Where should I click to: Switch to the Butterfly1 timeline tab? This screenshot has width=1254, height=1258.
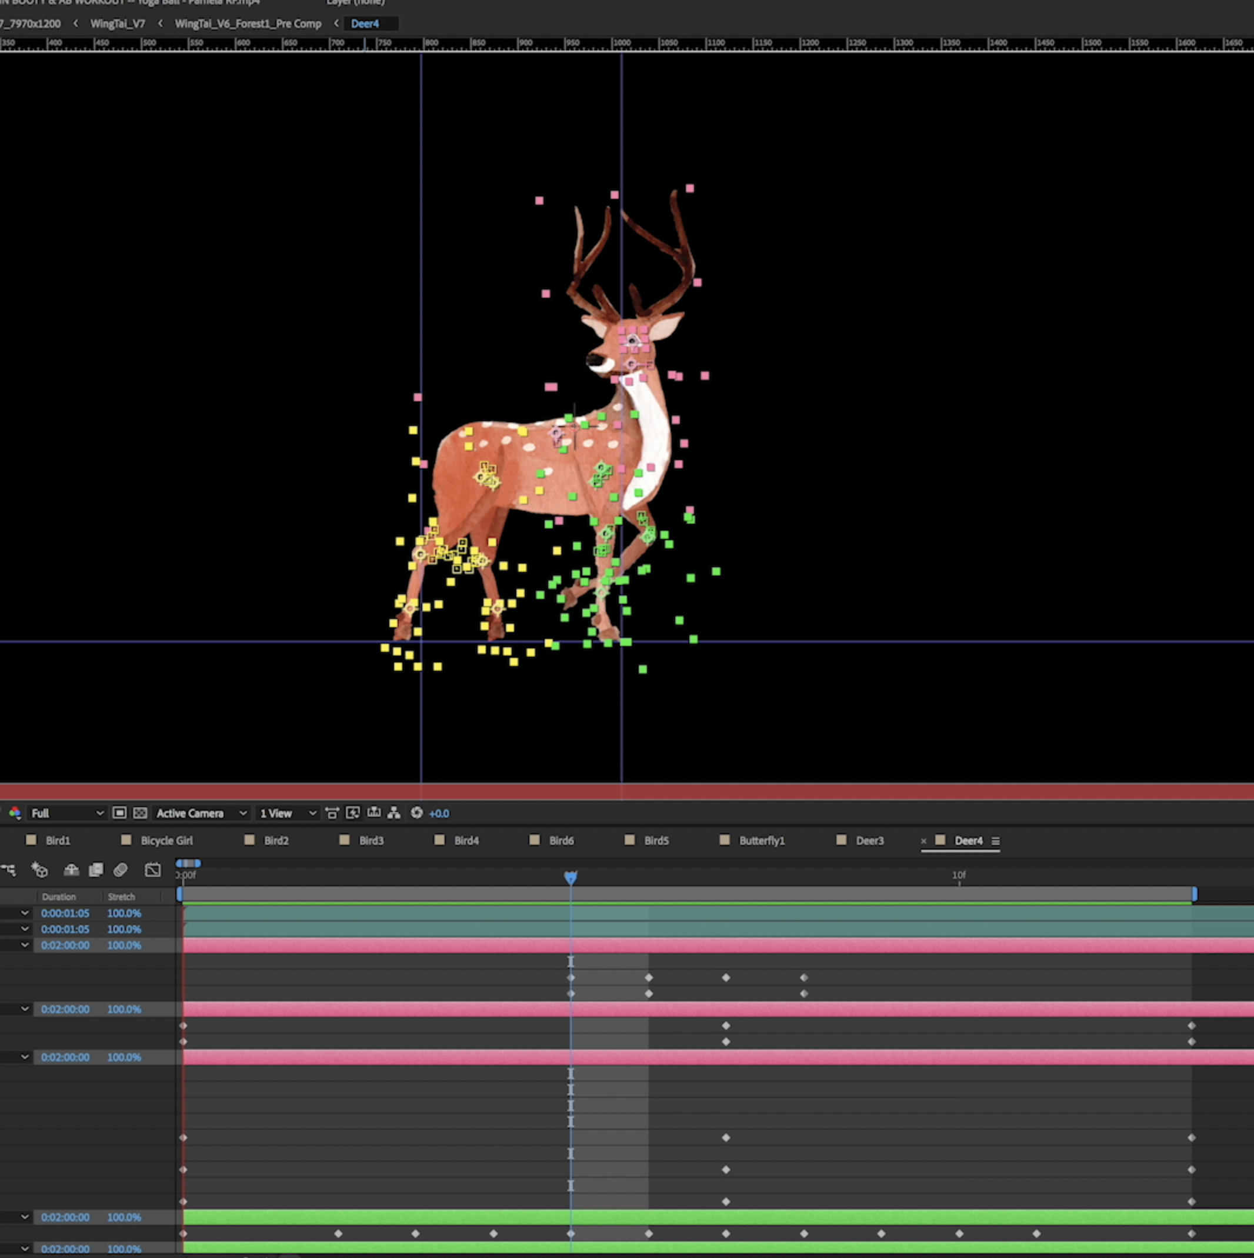pos(761,840)
